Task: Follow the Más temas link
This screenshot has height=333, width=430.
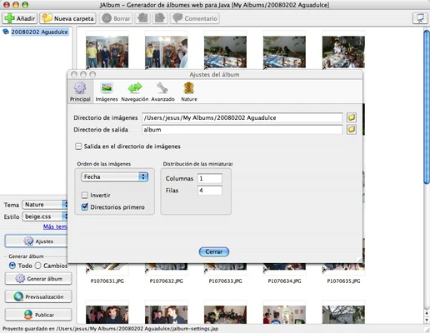Action: pos(55,226)
